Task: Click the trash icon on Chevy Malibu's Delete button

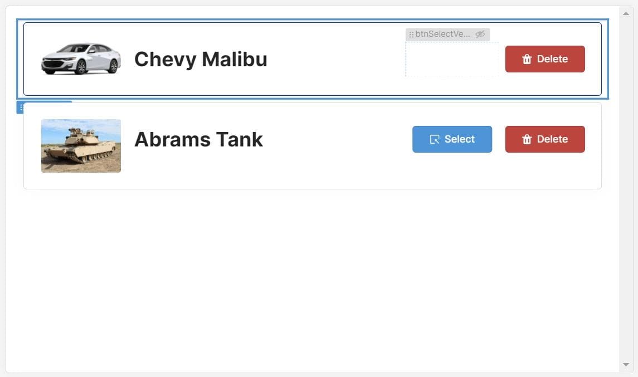Action: (x=527, y=59)
